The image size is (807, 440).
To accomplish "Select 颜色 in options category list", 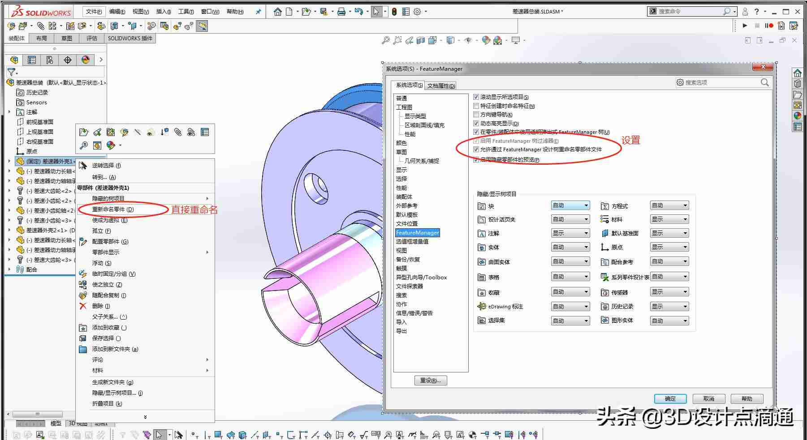I will click(401, 143).
